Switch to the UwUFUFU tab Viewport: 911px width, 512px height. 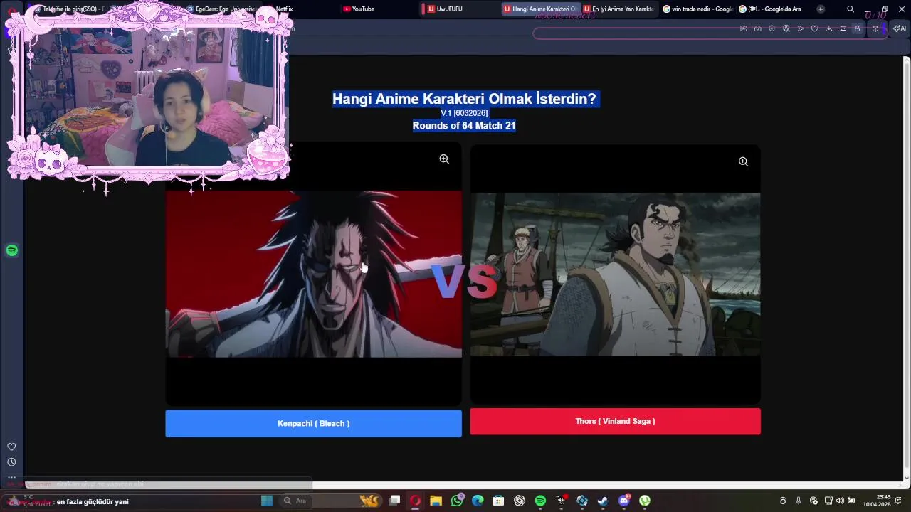[459, 9]
